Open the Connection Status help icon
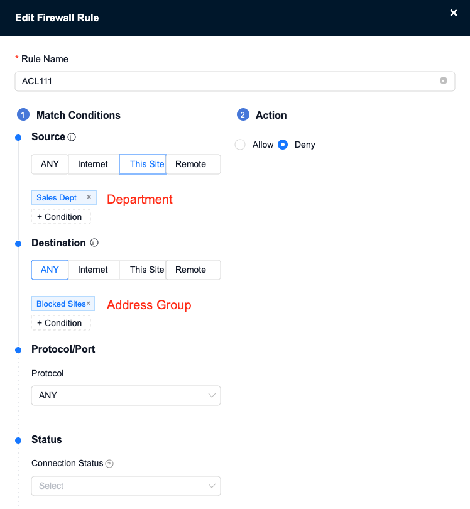470x509 pixels. coord(110,464)
